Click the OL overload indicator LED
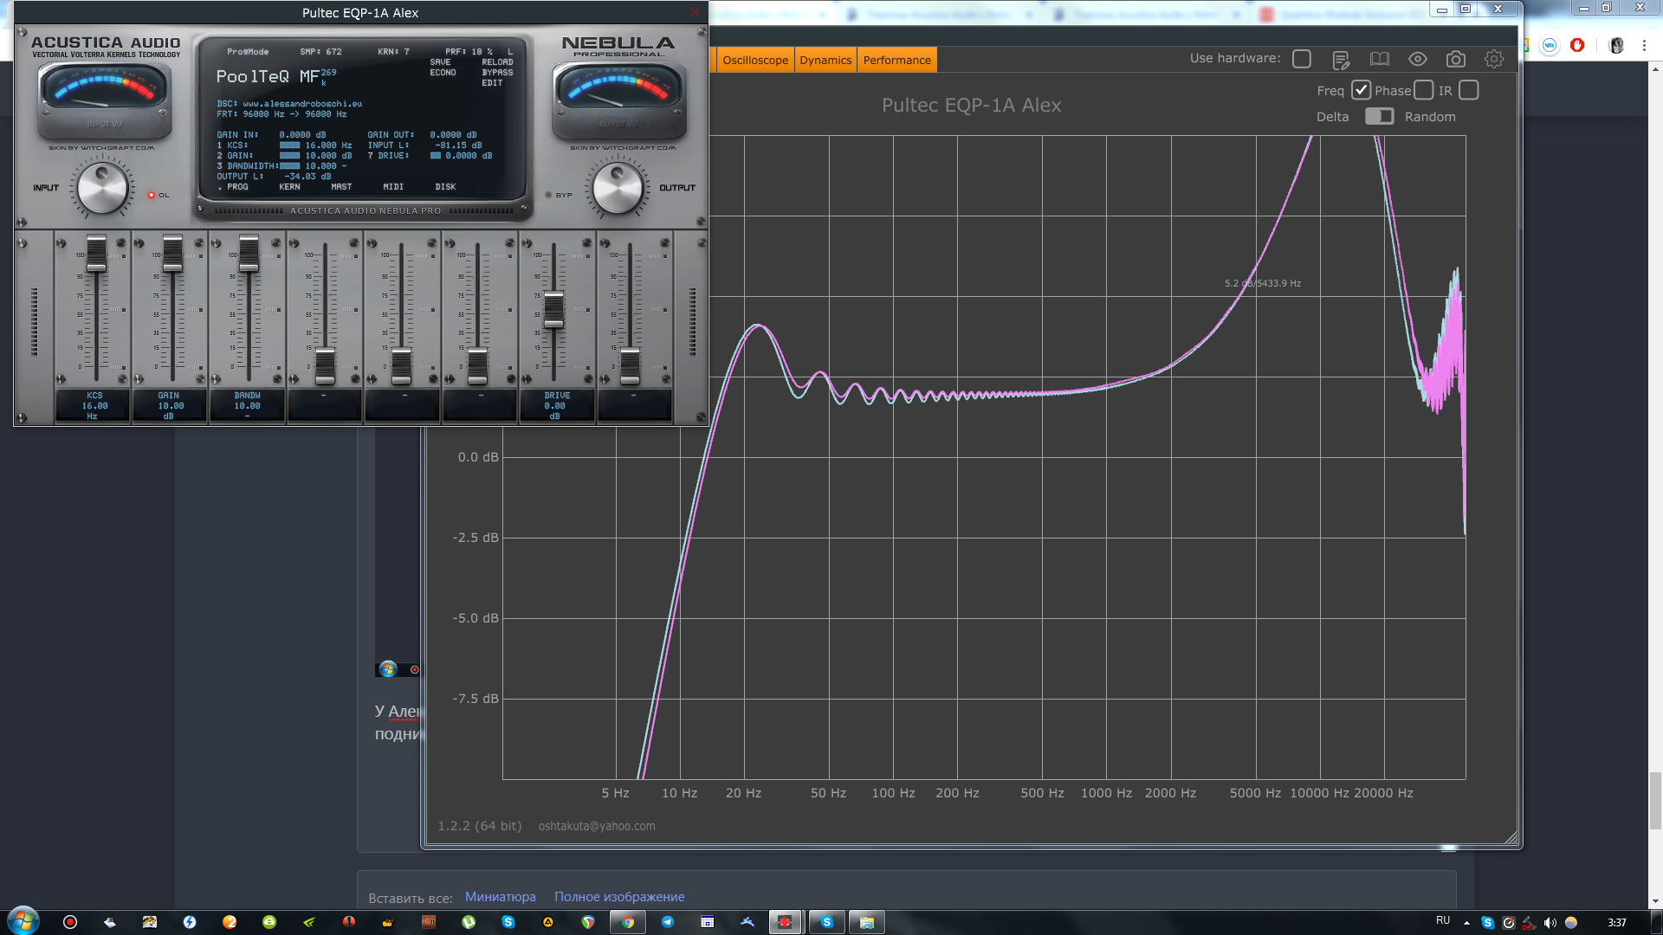Viewport: 1663px width, 935px height. [x=151, y=195]
